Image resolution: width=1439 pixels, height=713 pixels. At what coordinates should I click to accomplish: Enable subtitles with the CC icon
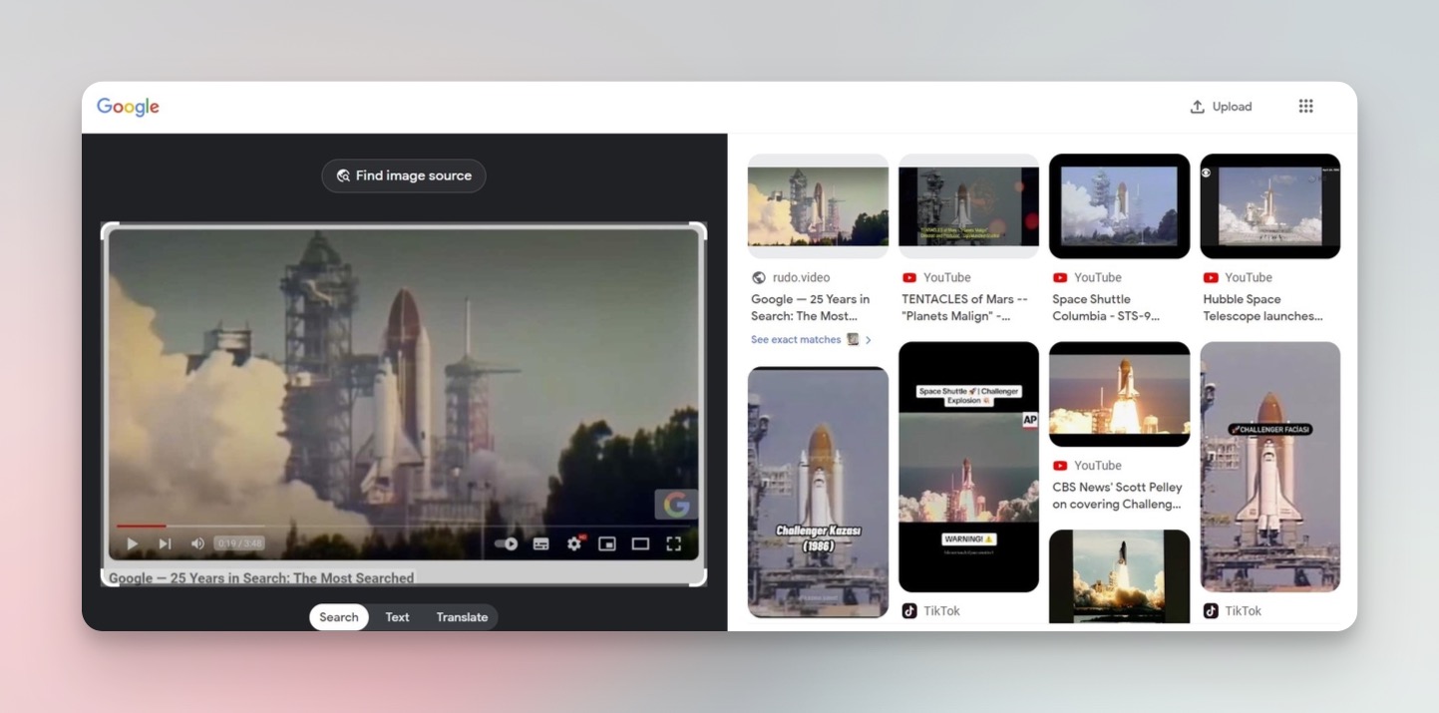click(x=540, y=543)
